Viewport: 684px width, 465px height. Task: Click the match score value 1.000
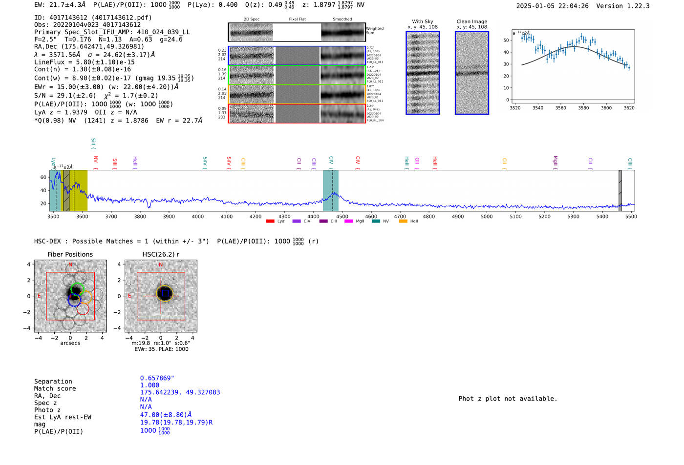pyautogui.click(x=150, y=385)
